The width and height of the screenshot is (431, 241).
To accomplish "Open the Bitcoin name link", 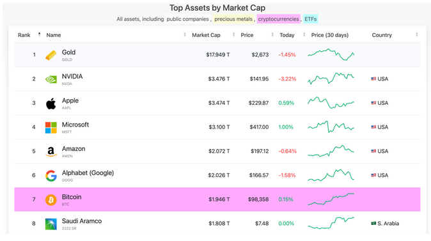I will [x=72, y=197].
